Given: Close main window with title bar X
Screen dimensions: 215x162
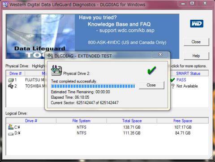Looking at the screenshot, I should coord(205,3).
